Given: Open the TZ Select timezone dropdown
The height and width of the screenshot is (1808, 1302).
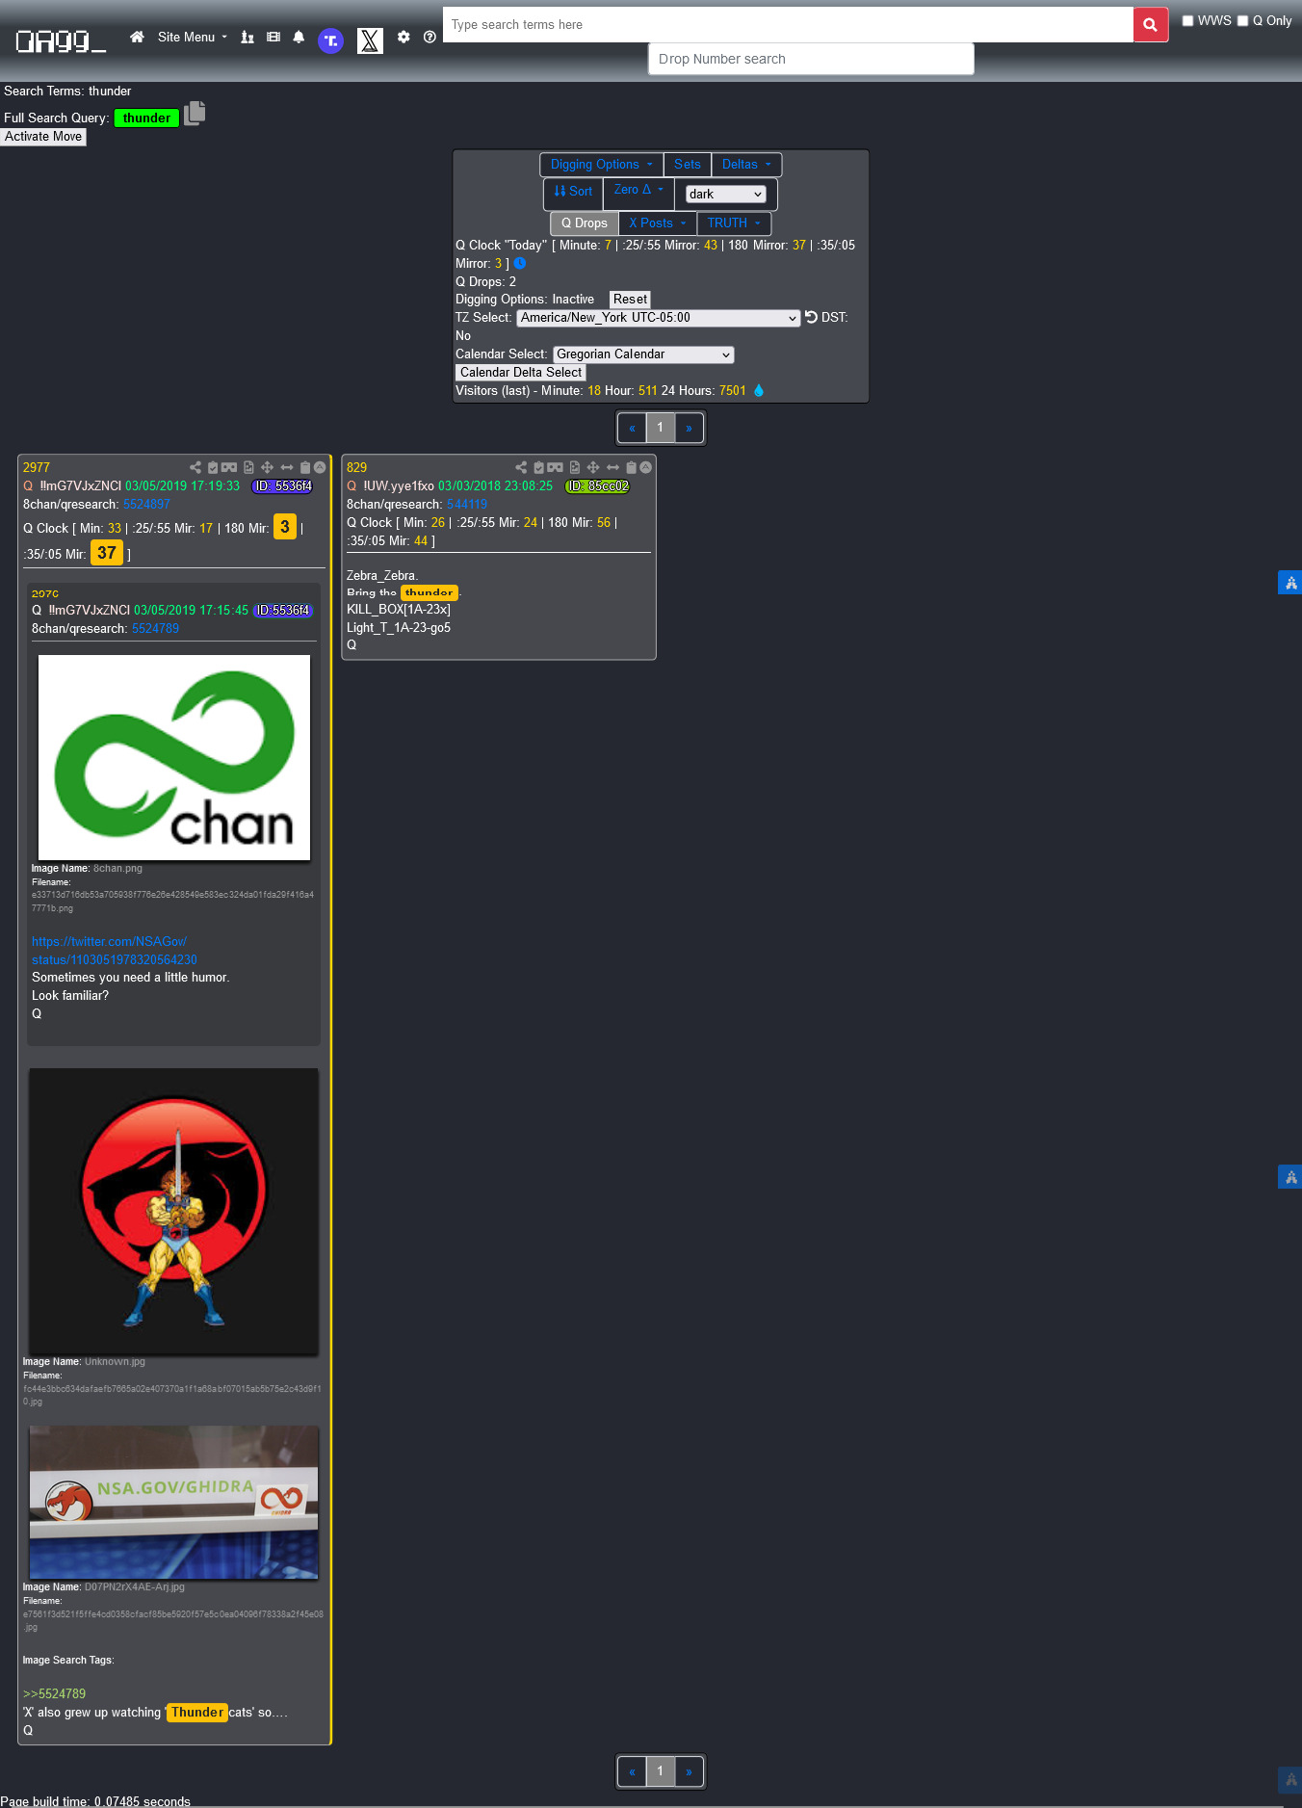Looking at the screenshot, I should click(x=659, y=318).
